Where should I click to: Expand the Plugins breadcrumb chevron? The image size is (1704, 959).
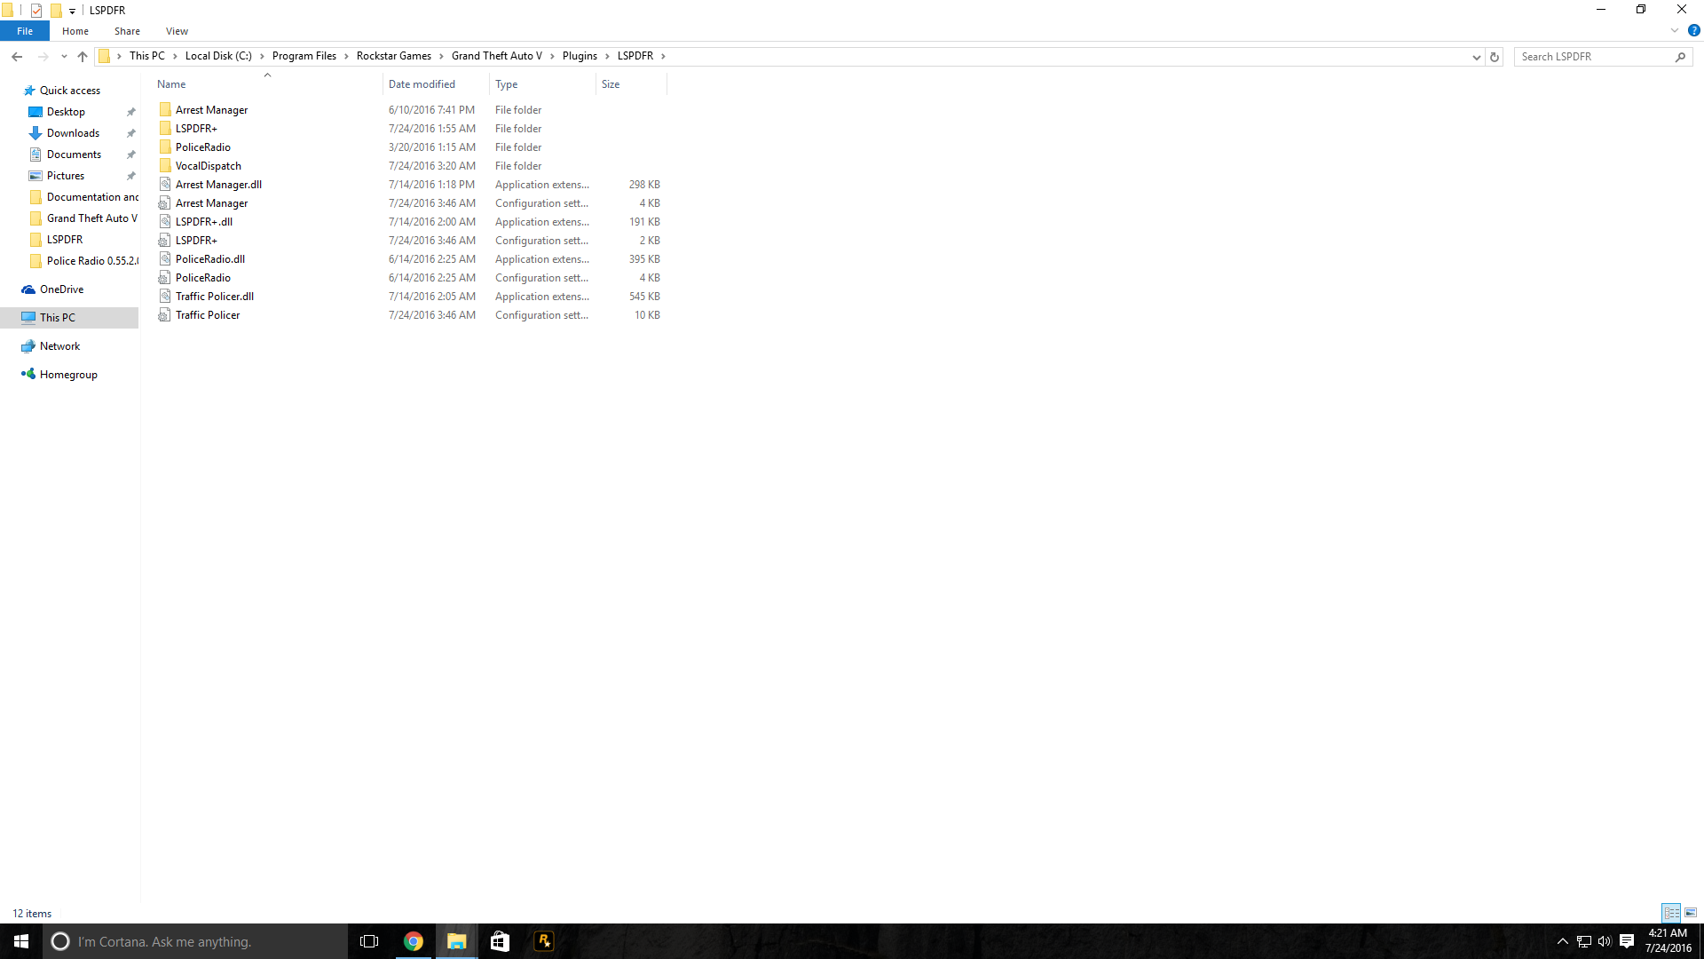(x=608, y=56)
